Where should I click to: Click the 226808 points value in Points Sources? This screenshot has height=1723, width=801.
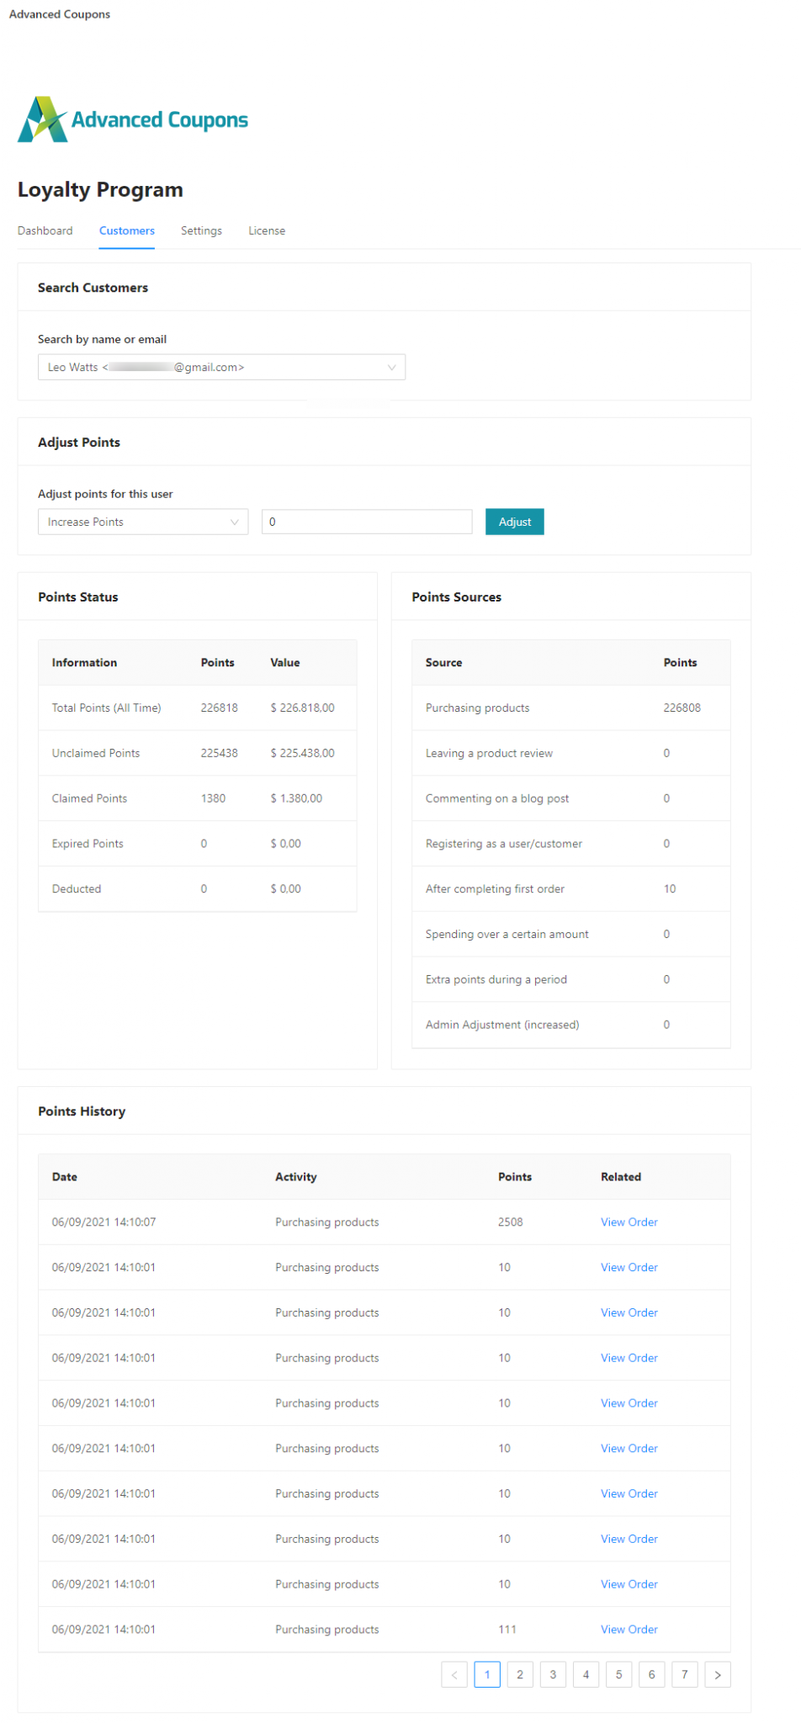coord(682,708)
